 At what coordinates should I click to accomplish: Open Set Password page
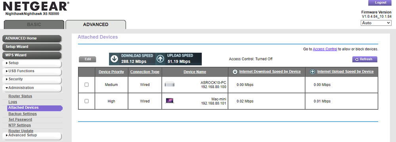[20, 120]
